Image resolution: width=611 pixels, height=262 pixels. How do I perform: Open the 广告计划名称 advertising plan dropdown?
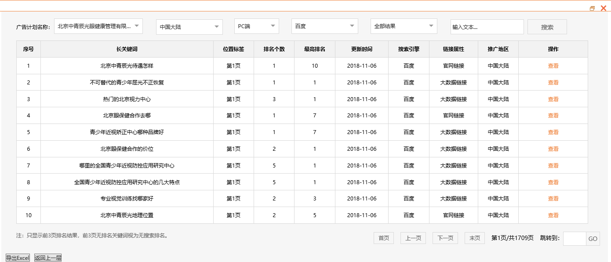(x=98, y=26)
